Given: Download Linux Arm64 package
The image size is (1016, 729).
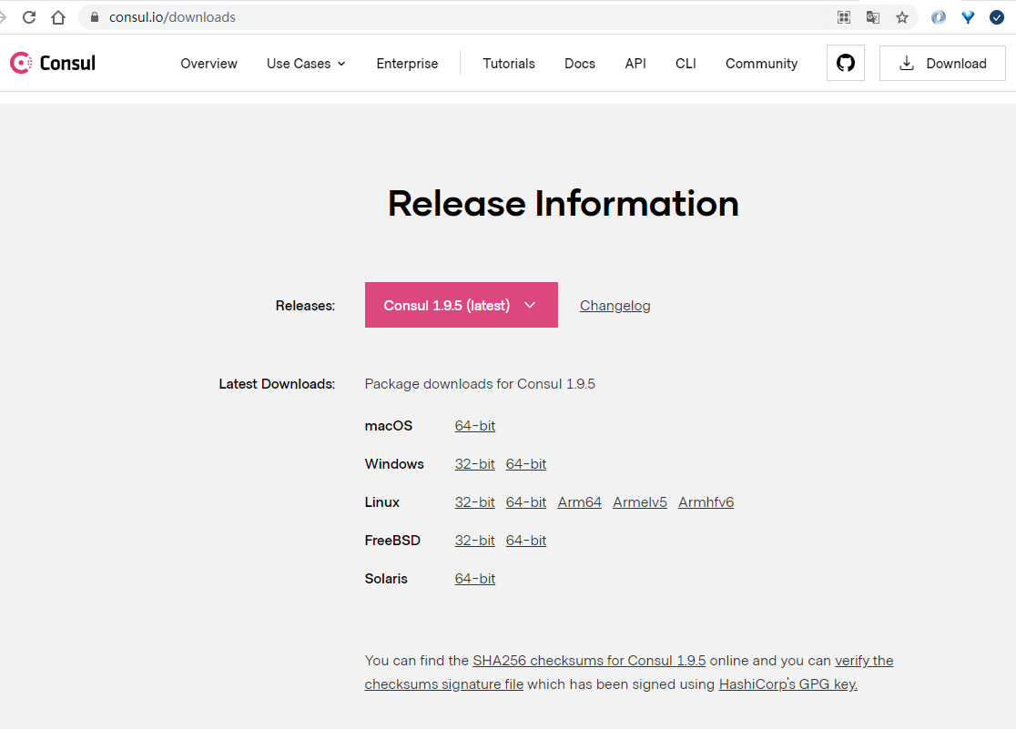Looking at the screenshot, I should point(579,502).
